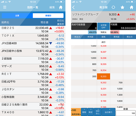136x116 pixels.
Task: Select the 日経225 index row
Action: click(x=33, y=30)
